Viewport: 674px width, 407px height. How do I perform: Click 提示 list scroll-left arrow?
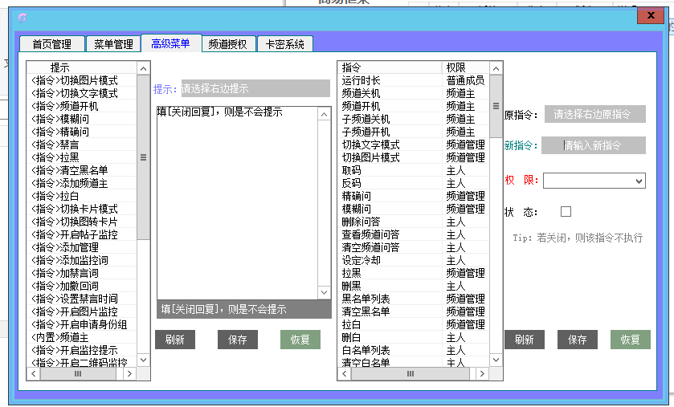point(34,373)
